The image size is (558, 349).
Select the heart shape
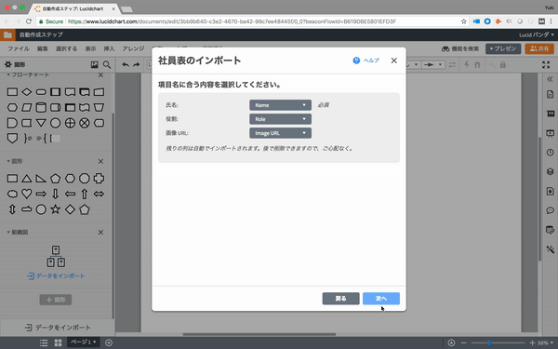[x=27, y=194]
